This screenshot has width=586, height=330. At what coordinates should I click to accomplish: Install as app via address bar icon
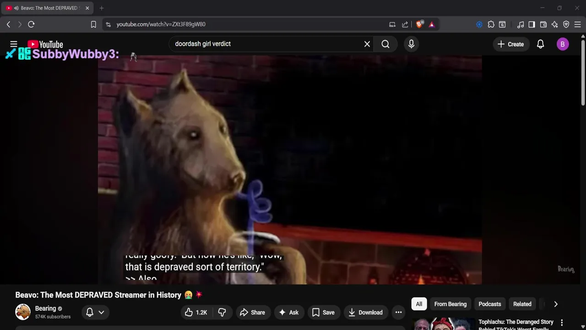click(x=392, y=24)
